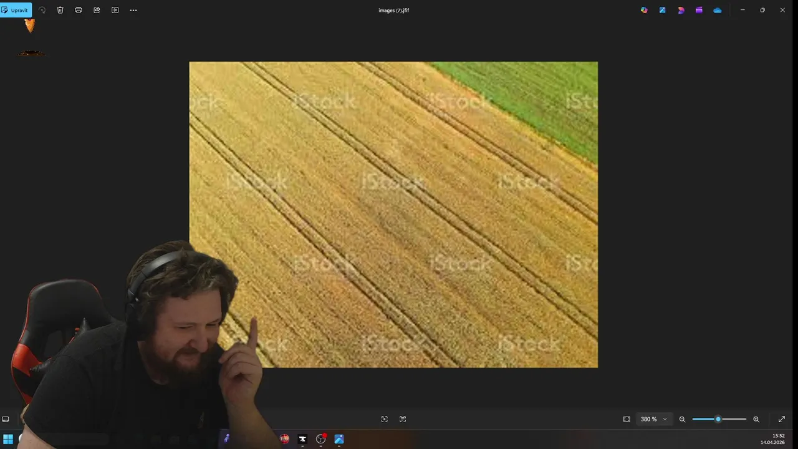Click the visual search scan icon
Viewport: 798px width, 449px height.
(x=385, y=419)
